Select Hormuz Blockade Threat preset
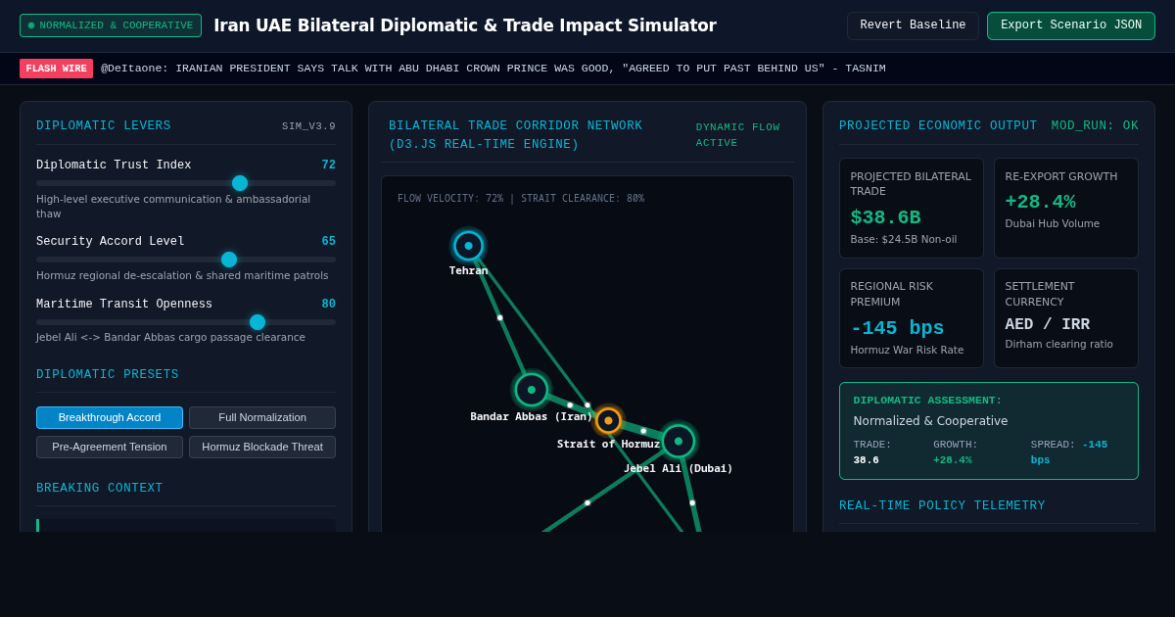 pyautogui.click(x=262, y=447)
